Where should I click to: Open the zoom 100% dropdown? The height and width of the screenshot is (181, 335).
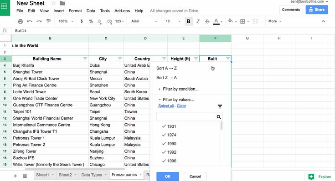pos(66,21)
